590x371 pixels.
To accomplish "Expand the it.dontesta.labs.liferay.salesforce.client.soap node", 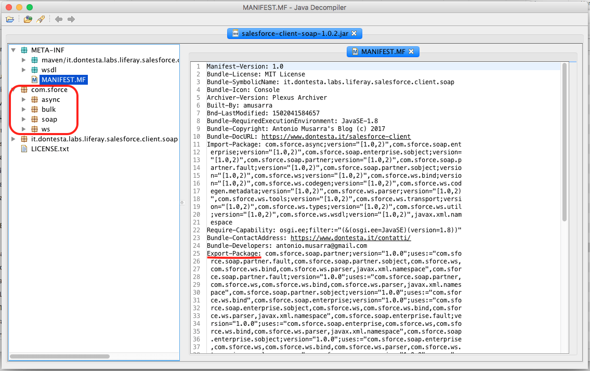I will point(13,139).
